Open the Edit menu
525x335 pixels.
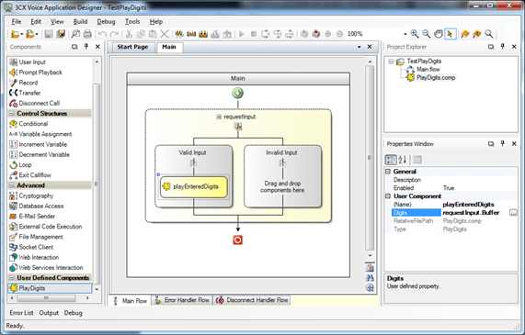click(36, 21)
